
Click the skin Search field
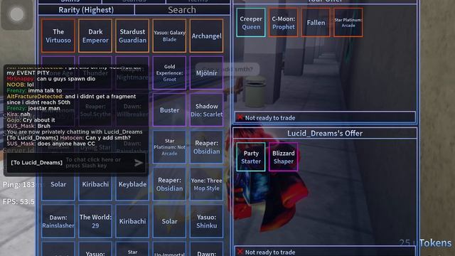point(182,9)
